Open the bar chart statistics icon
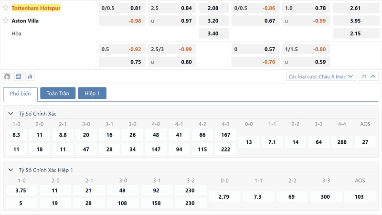Viewport: 382px width, 215px height. (30, 76)
